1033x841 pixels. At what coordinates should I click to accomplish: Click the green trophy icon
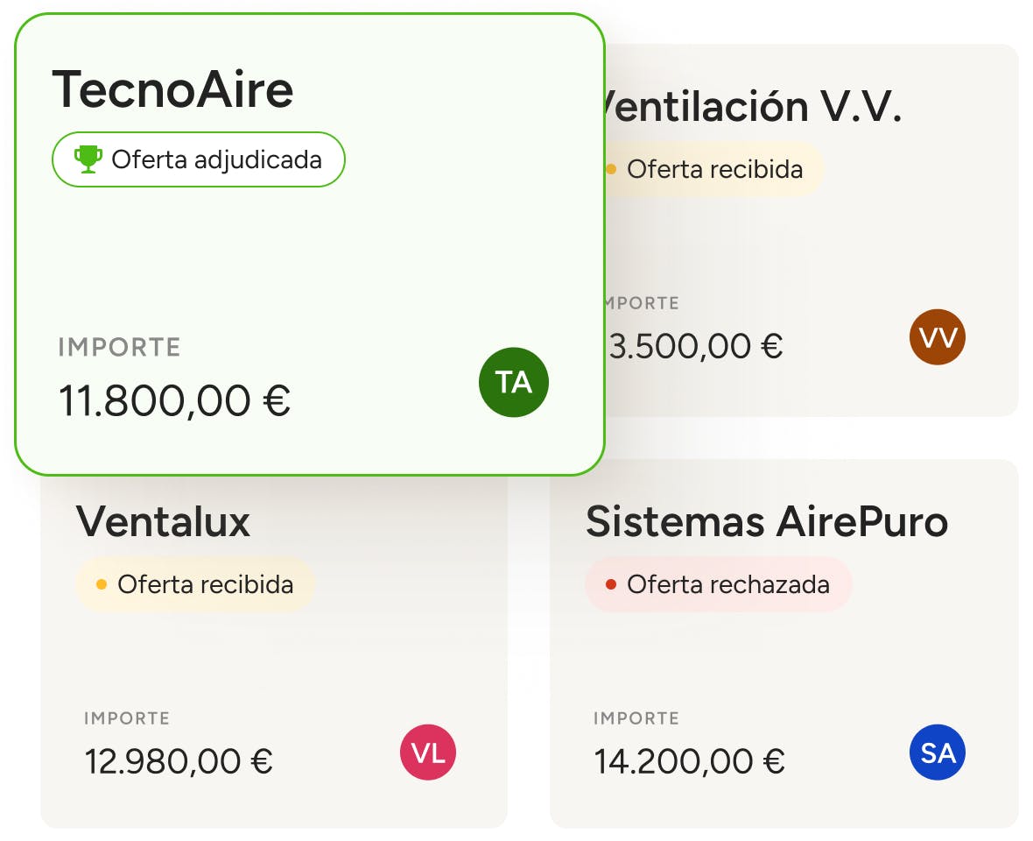click(88, 159)
